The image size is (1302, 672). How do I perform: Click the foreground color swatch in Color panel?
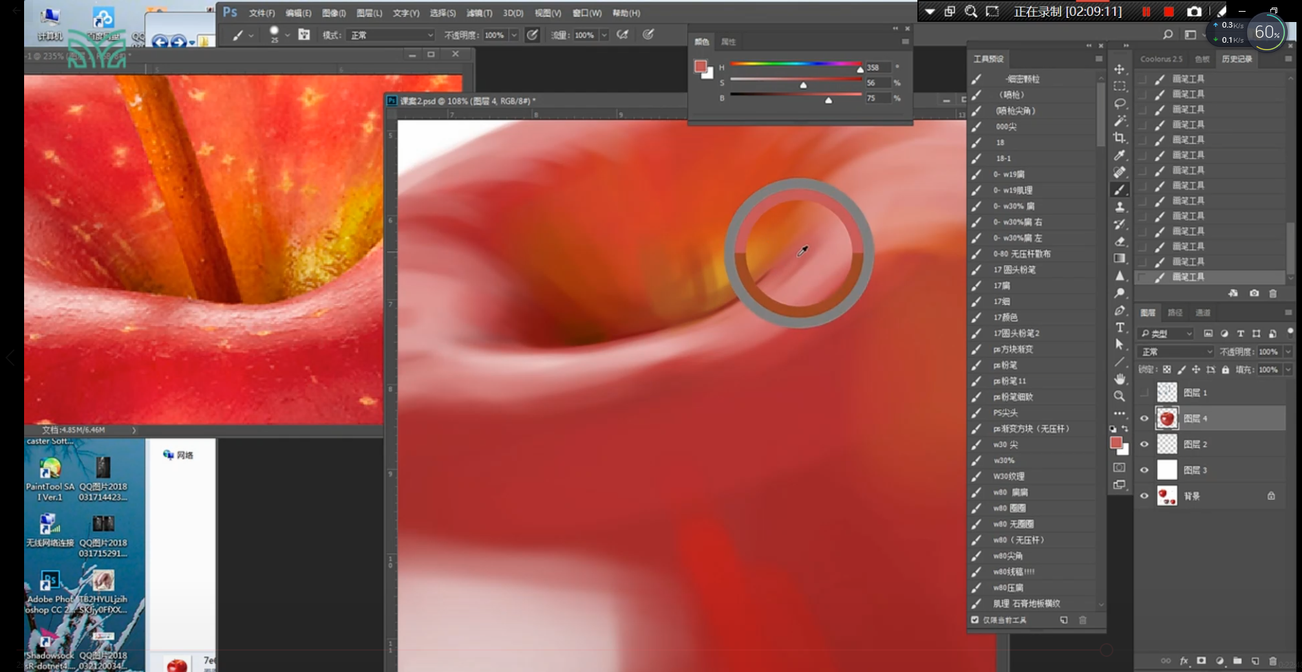pyautogui.click(x=701, y=66)
